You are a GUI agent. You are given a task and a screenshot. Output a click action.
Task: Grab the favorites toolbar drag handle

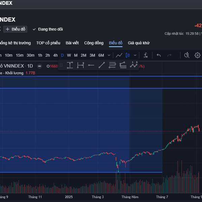[x=61, y=65]
